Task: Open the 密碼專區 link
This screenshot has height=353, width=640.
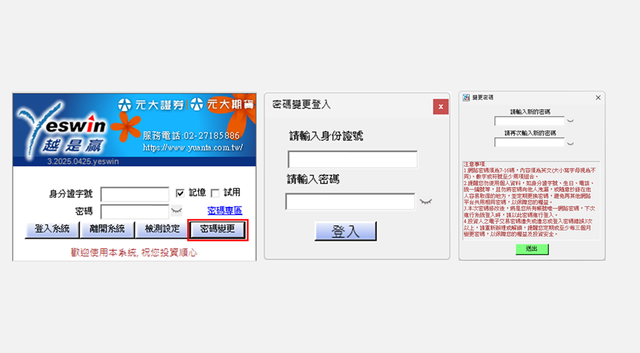Action: [x=225, y=211]
